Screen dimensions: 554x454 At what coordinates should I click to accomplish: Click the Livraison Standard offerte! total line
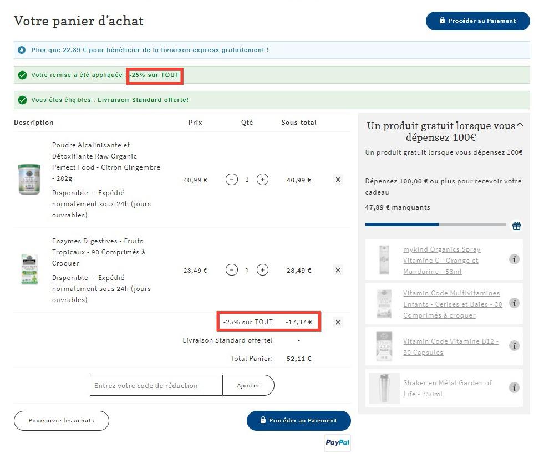pyautogui.click(x=227, y=340)
